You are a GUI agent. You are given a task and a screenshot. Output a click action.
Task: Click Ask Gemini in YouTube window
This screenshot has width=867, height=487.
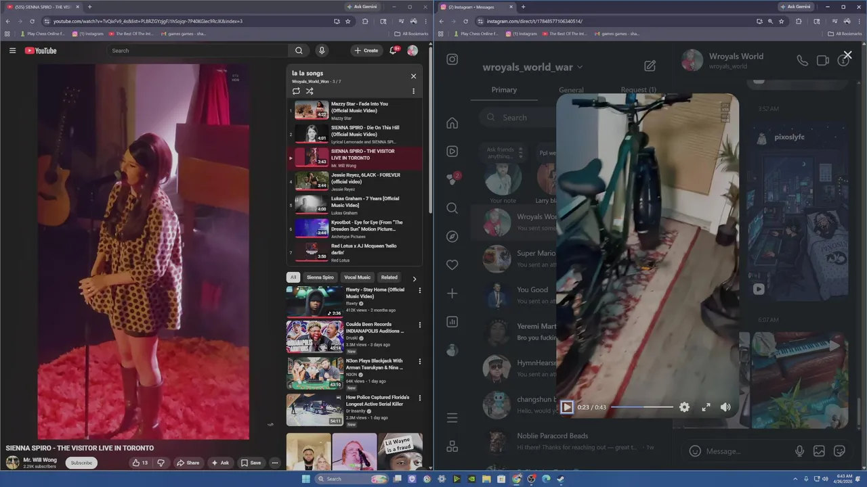tap(362, 7)
